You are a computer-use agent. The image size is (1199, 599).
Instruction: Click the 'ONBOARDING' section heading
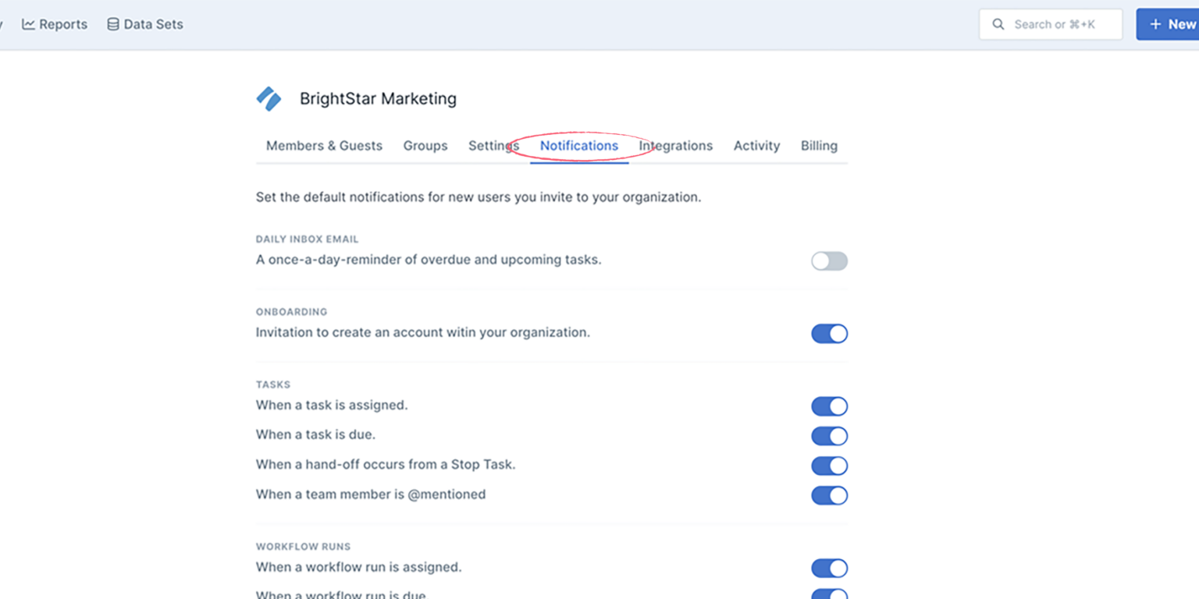(x=291, y=312)
